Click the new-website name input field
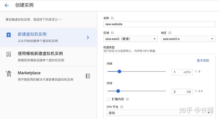219x119 pixels. click(x=159, y=24)
